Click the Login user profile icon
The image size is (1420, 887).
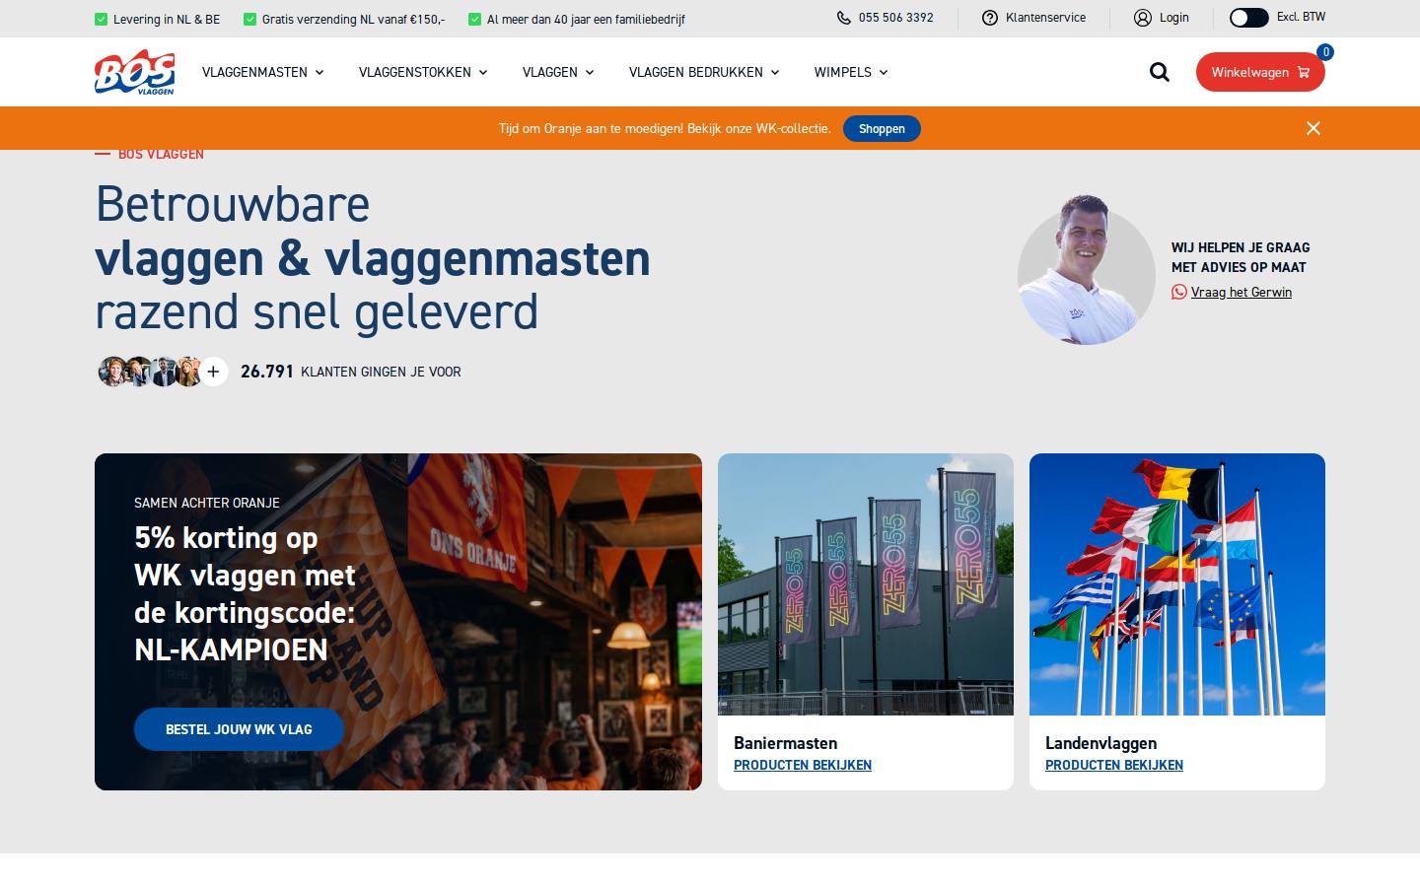click(1143, 18)
